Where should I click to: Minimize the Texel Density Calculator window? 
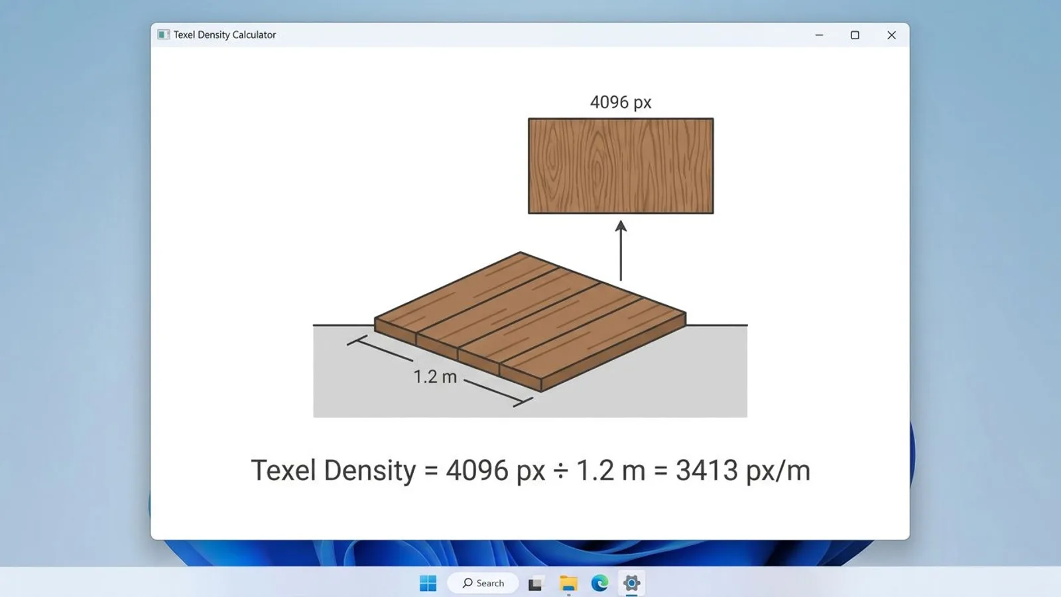819,35
